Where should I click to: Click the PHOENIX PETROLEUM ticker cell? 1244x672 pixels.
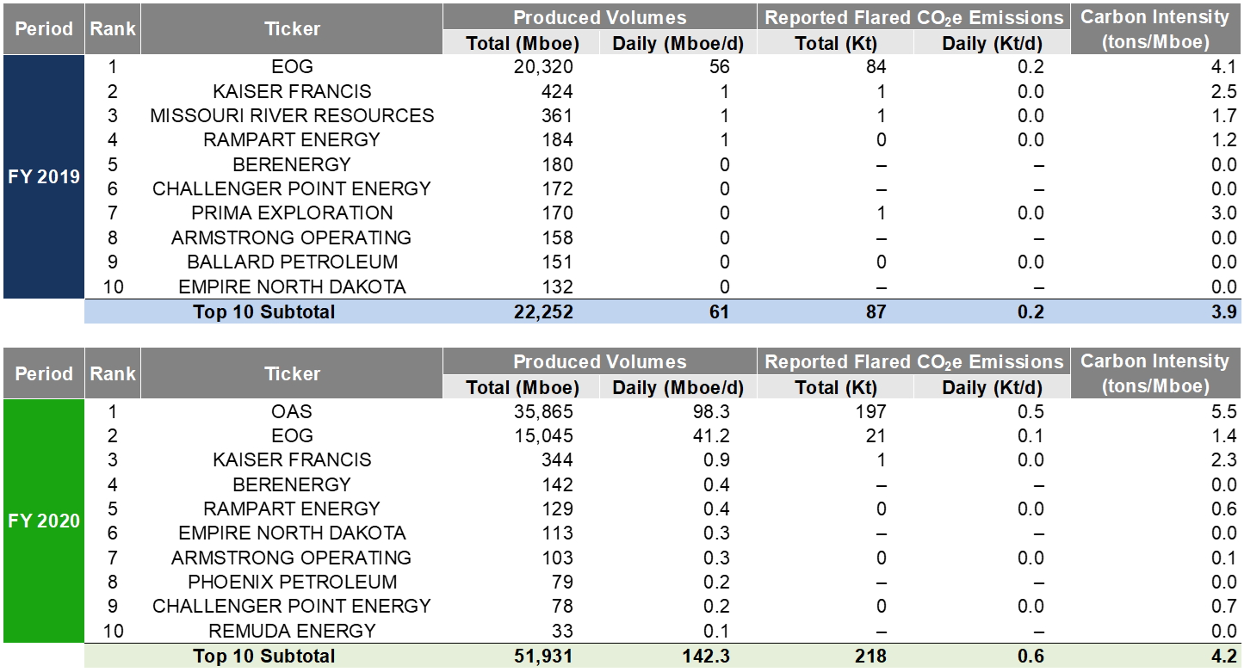point(292,583)
